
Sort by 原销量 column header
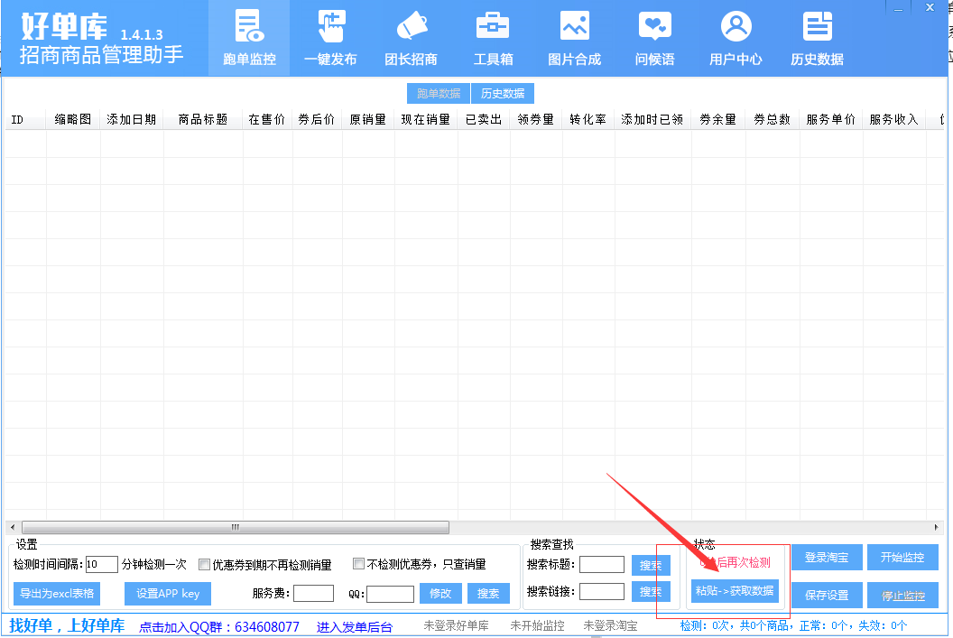(x=367, y=120)
